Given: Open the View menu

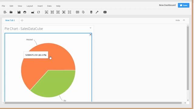Looking at the screenshot, I should click(x=20, y=6).
